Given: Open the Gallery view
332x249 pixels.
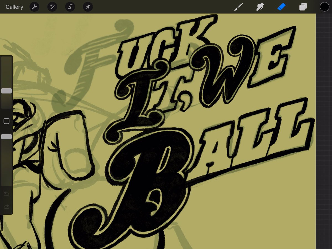Looking at the screenshot, I should [x=14, y=7].
